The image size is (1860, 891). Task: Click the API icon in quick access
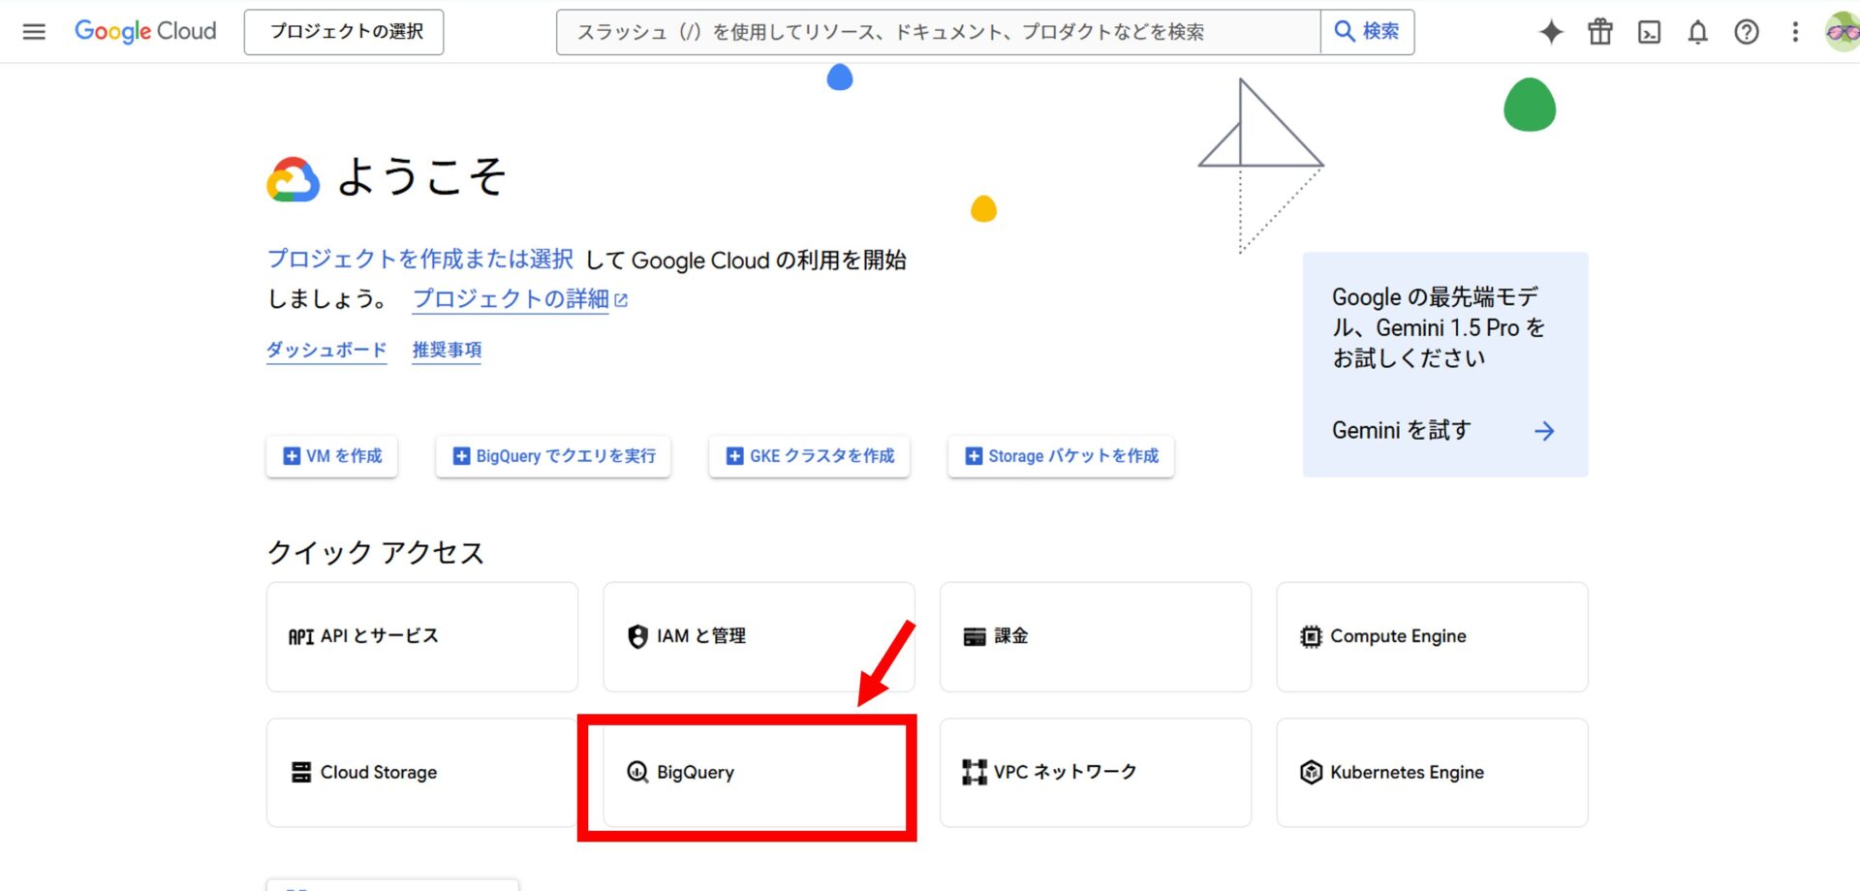tap(300, 636)
